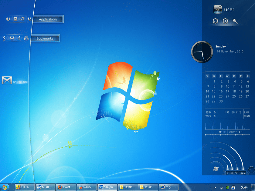
Task: Select calendar date 14
Action: 207,92
